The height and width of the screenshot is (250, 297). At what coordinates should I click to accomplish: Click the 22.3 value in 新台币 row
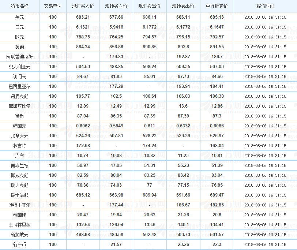pyautogui.click(x=217, y=244)
